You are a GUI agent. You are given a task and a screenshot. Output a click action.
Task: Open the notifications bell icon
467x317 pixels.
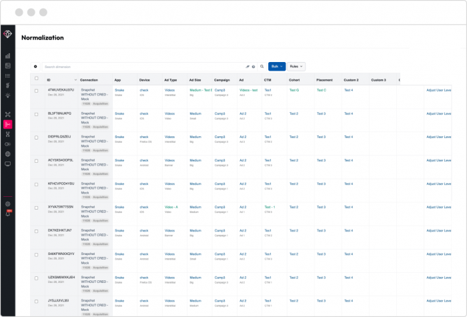coord(8,214)
